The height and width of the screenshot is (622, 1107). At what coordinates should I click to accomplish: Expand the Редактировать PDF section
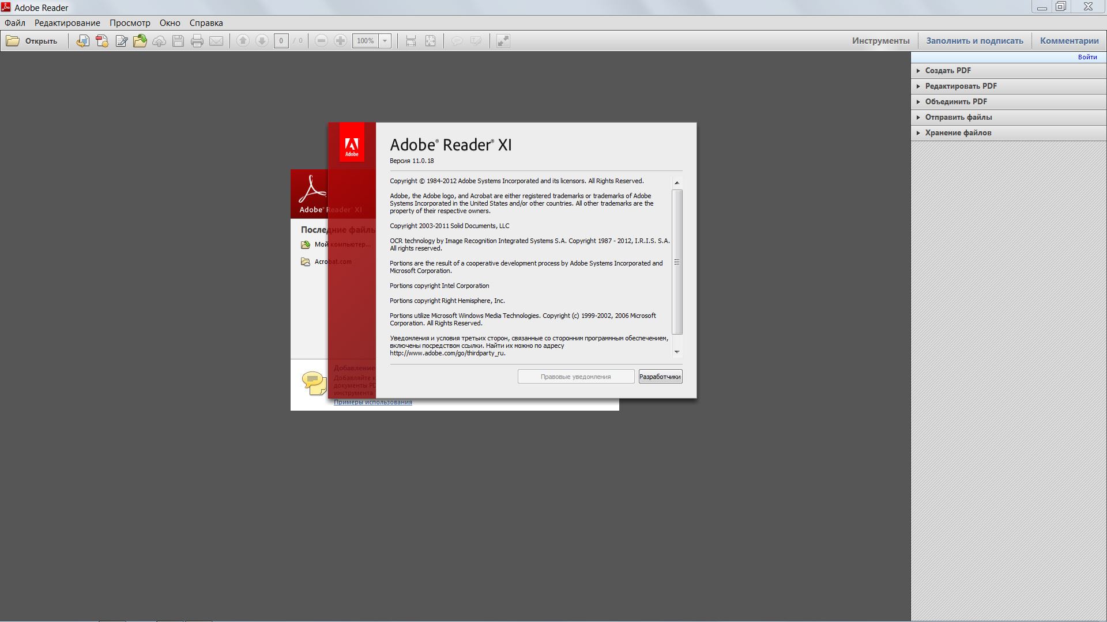[x=1008, y=86]
